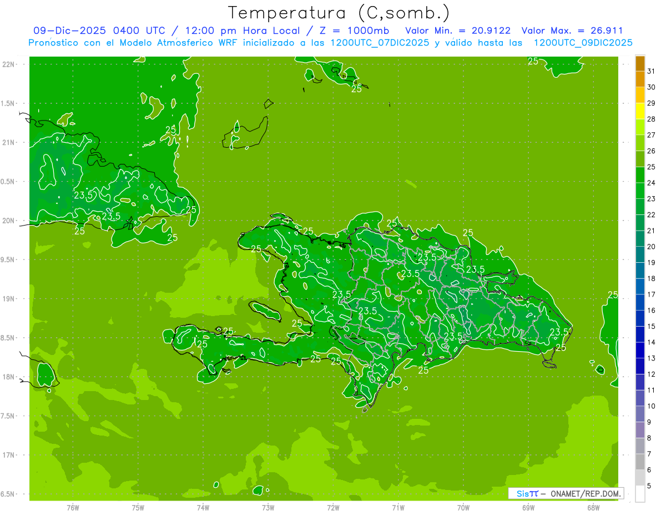The width and height of the screenshot is (666, 515).
Task: Click the "18N" latitude axis label
Action: coord(8,377)
